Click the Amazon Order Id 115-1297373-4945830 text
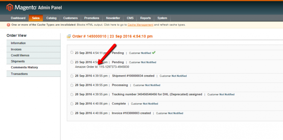This screenshot has width=283, height=140. tap(102, 67)
